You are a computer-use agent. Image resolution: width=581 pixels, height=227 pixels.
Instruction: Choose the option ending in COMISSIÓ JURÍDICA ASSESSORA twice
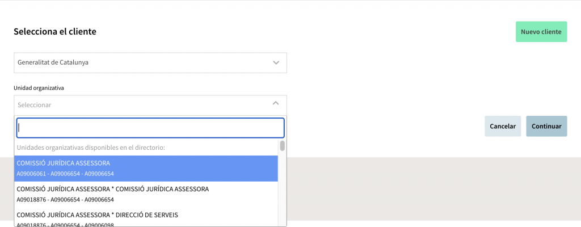point(113,189)
